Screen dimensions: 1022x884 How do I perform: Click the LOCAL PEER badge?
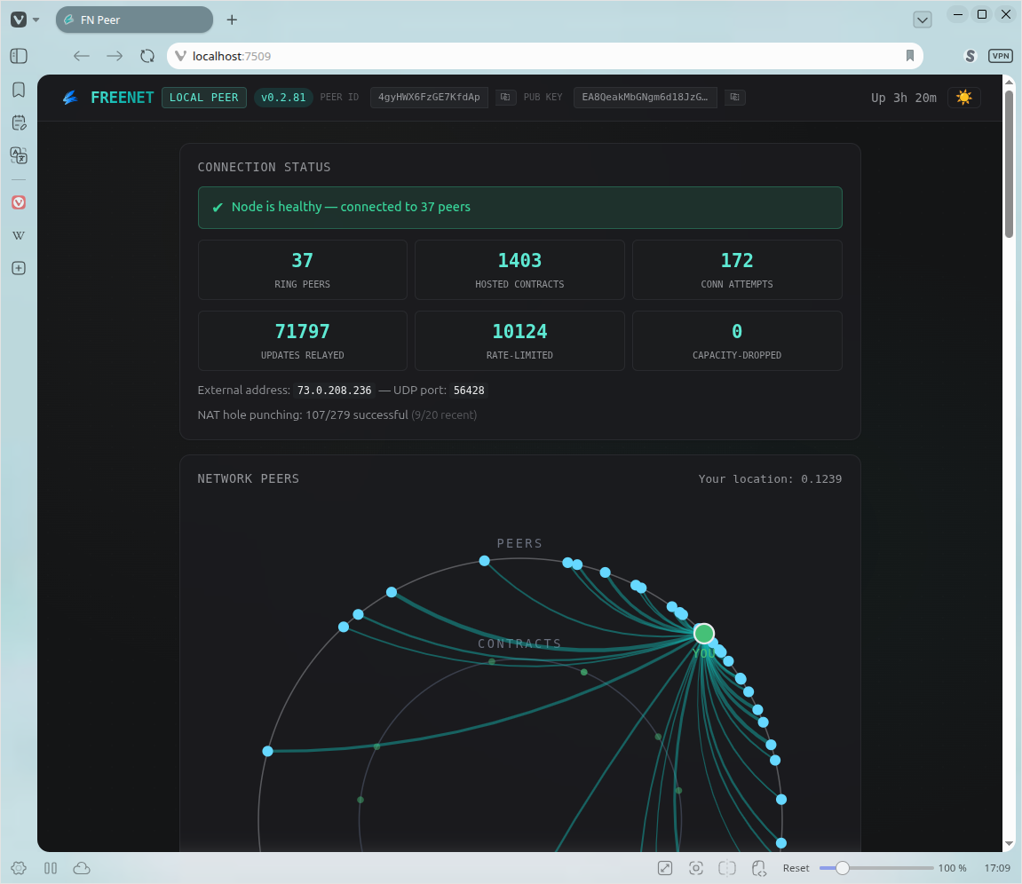(x=204, y=98)
